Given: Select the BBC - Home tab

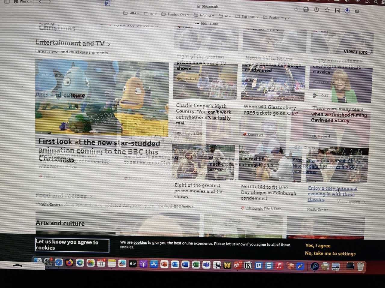Looking at the screenshot, I should (207, 23).
